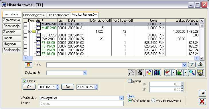Click the filter constructor wrench icon
Image resolution: width=209 pixels, height=109 pixels.
point(200,65)
